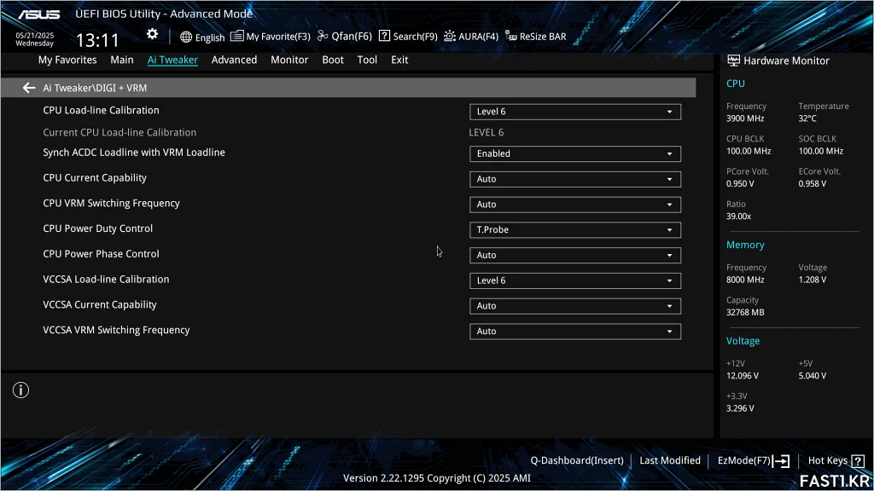Screen dimensions: 874x491
Task: Open Search(F9)
Action: click(408, 36)
